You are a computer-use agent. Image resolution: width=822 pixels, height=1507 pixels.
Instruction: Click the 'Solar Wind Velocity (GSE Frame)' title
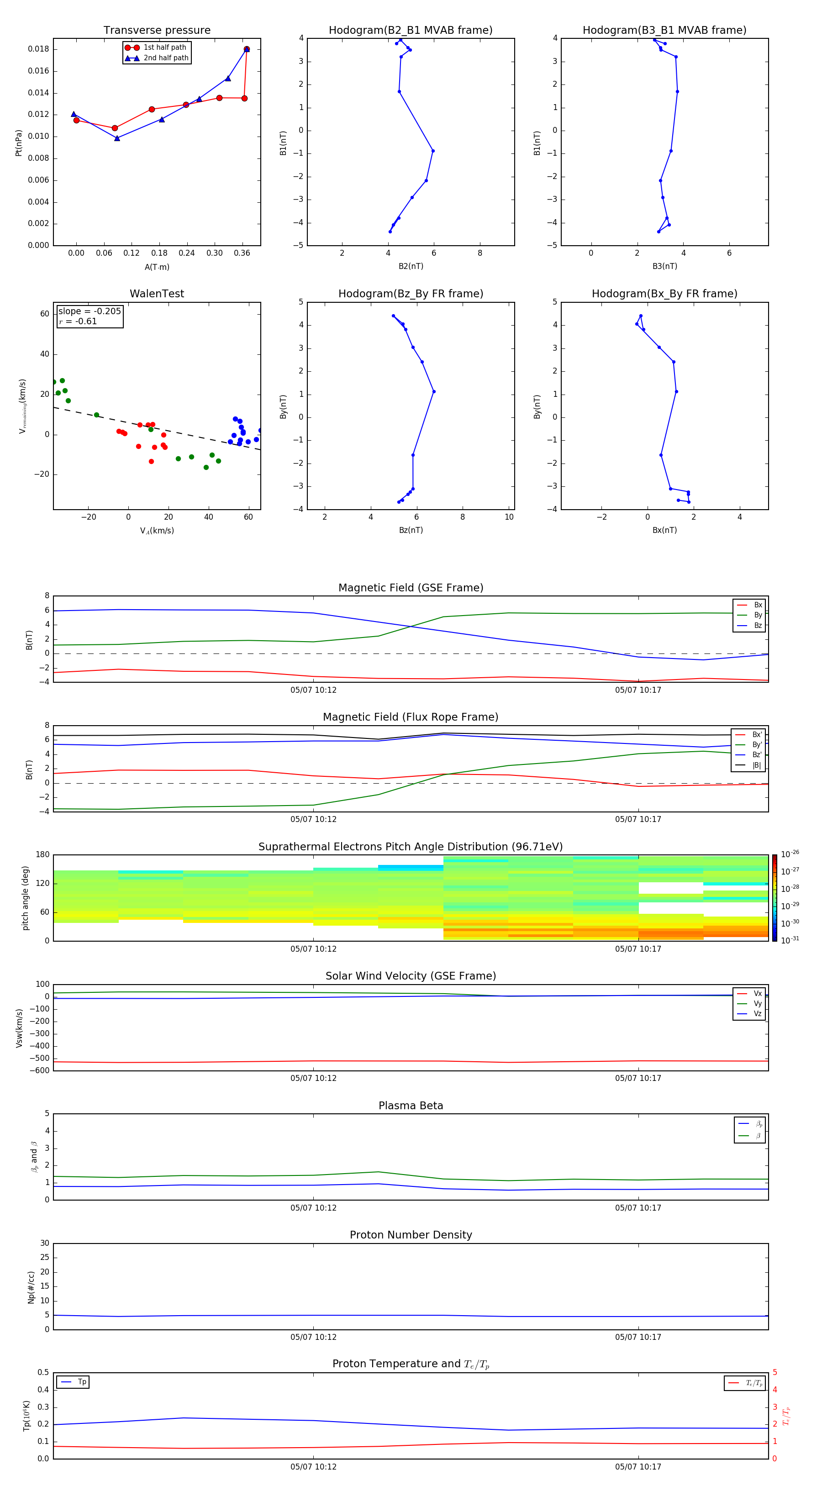(411, 976)
